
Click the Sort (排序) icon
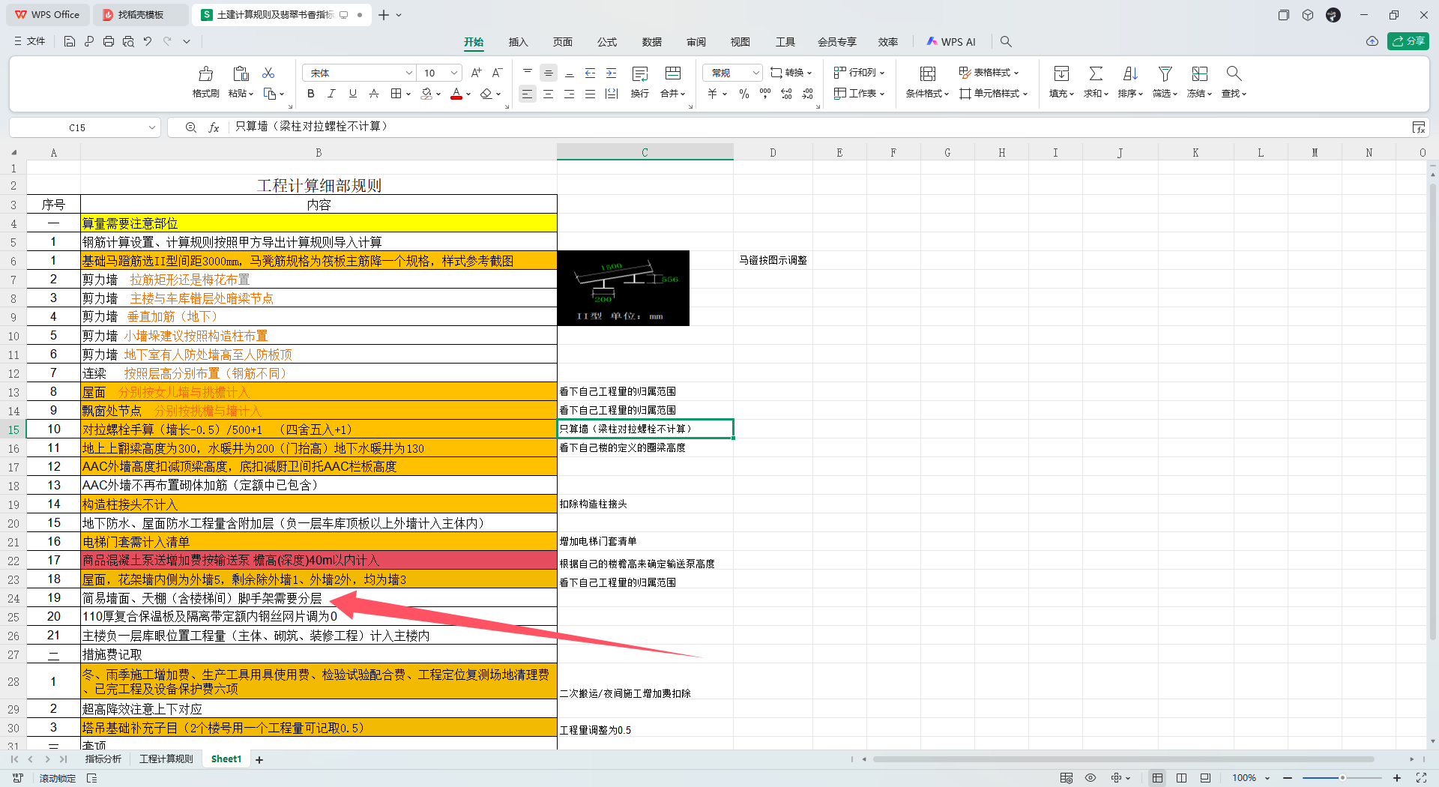coord(1130,73)
